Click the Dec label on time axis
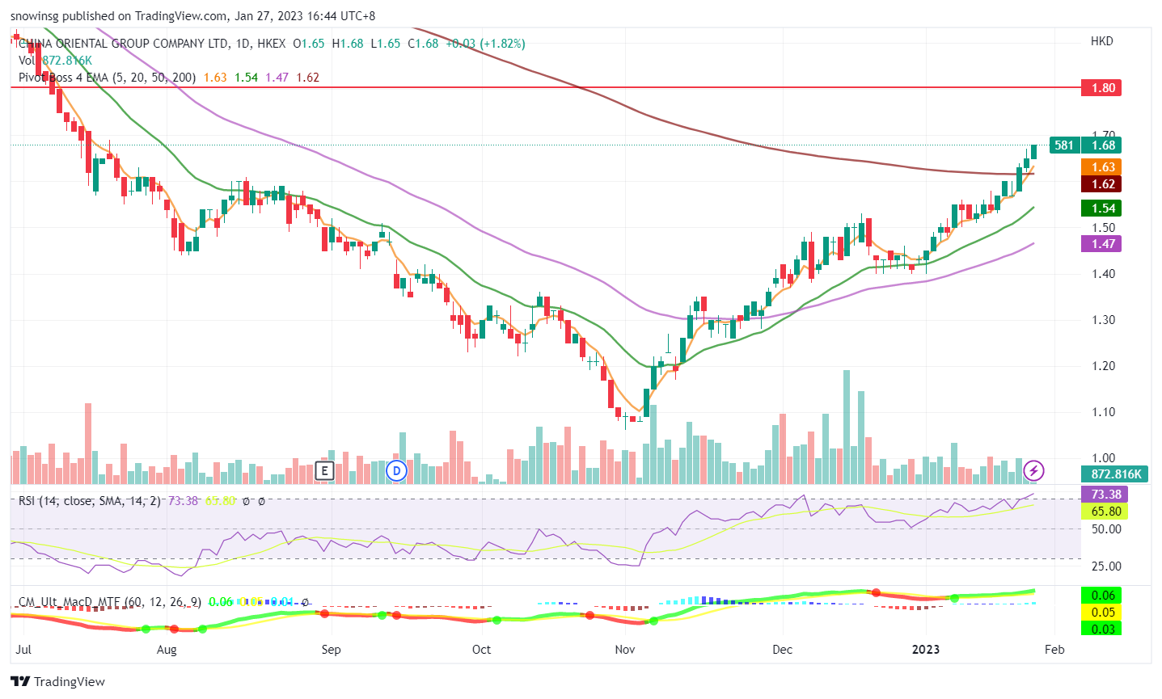This screenshot has width=1162, height=699. pyautogui.click(x=783, y=650)
